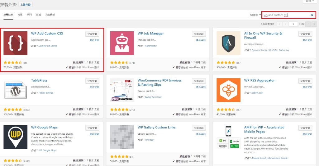
Task: Click author link Daniele De Santis
Action: pyautogui.click(x=48, y=46)
